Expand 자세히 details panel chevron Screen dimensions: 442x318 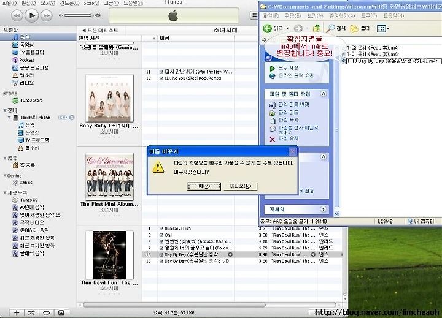324,209
